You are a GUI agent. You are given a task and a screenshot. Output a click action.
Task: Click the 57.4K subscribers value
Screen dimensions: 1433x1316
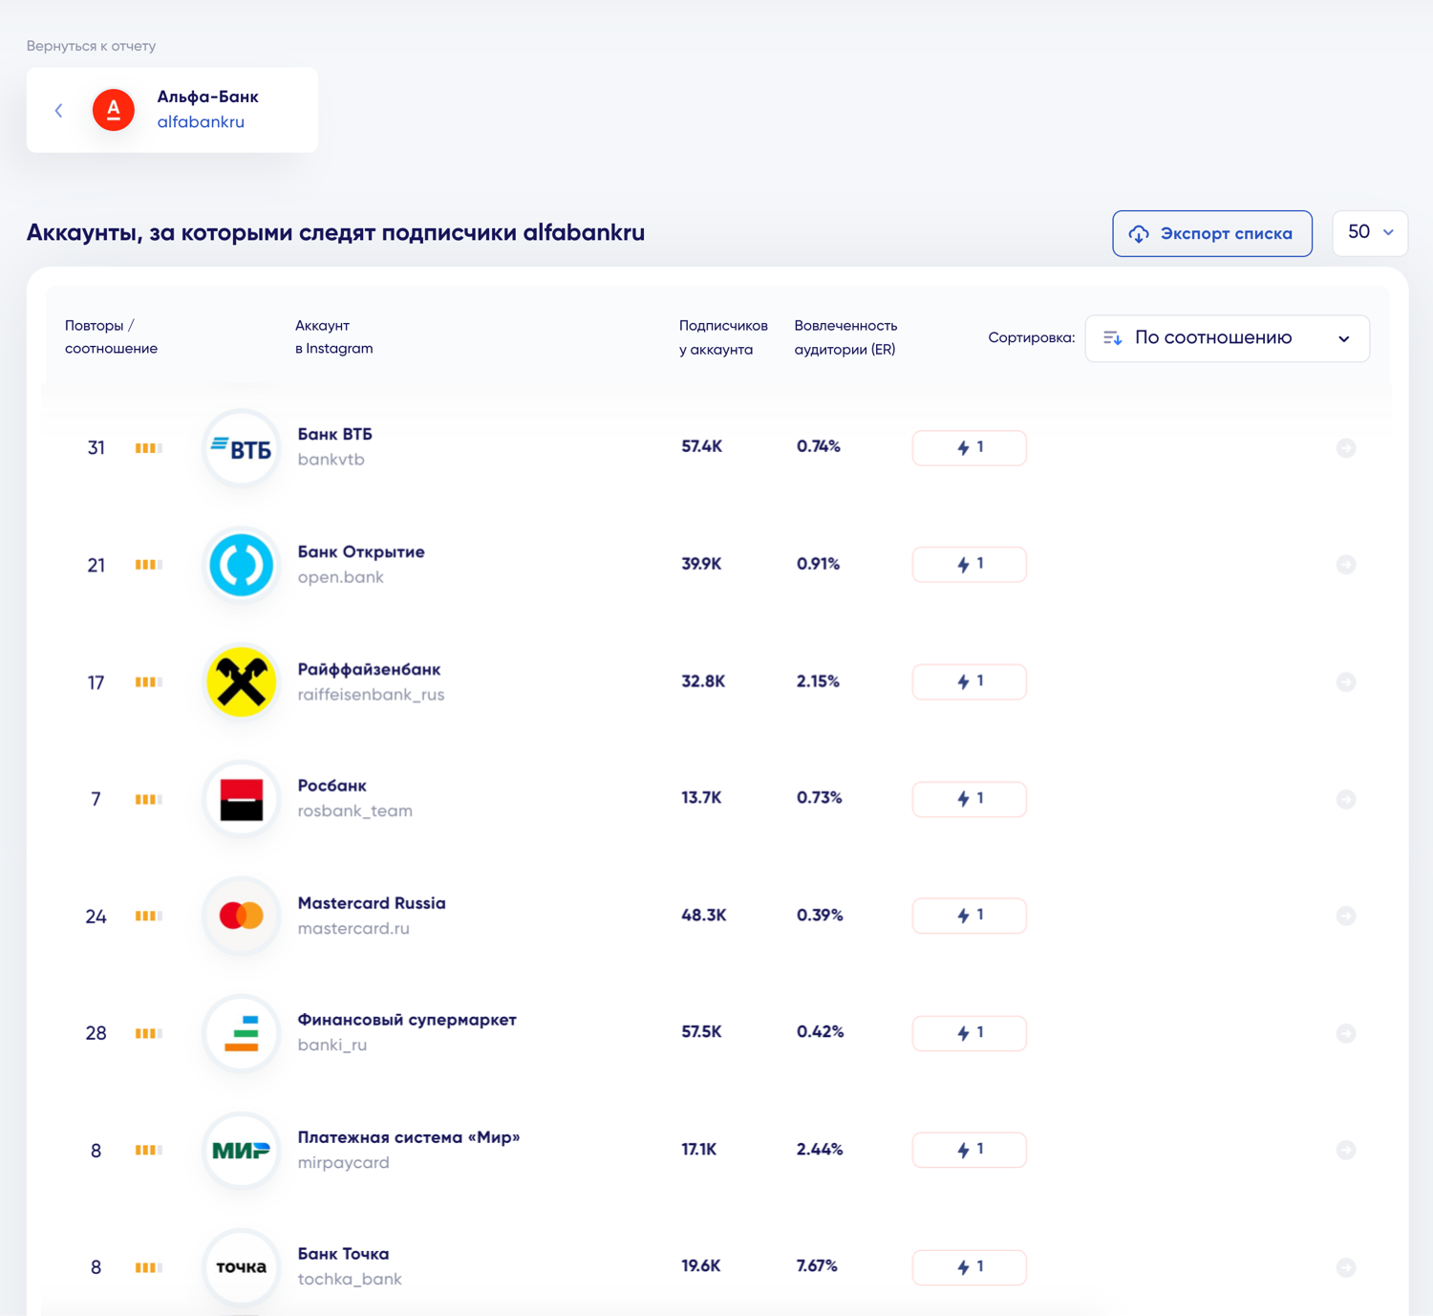pyautogui.click(x=702, y=446)
